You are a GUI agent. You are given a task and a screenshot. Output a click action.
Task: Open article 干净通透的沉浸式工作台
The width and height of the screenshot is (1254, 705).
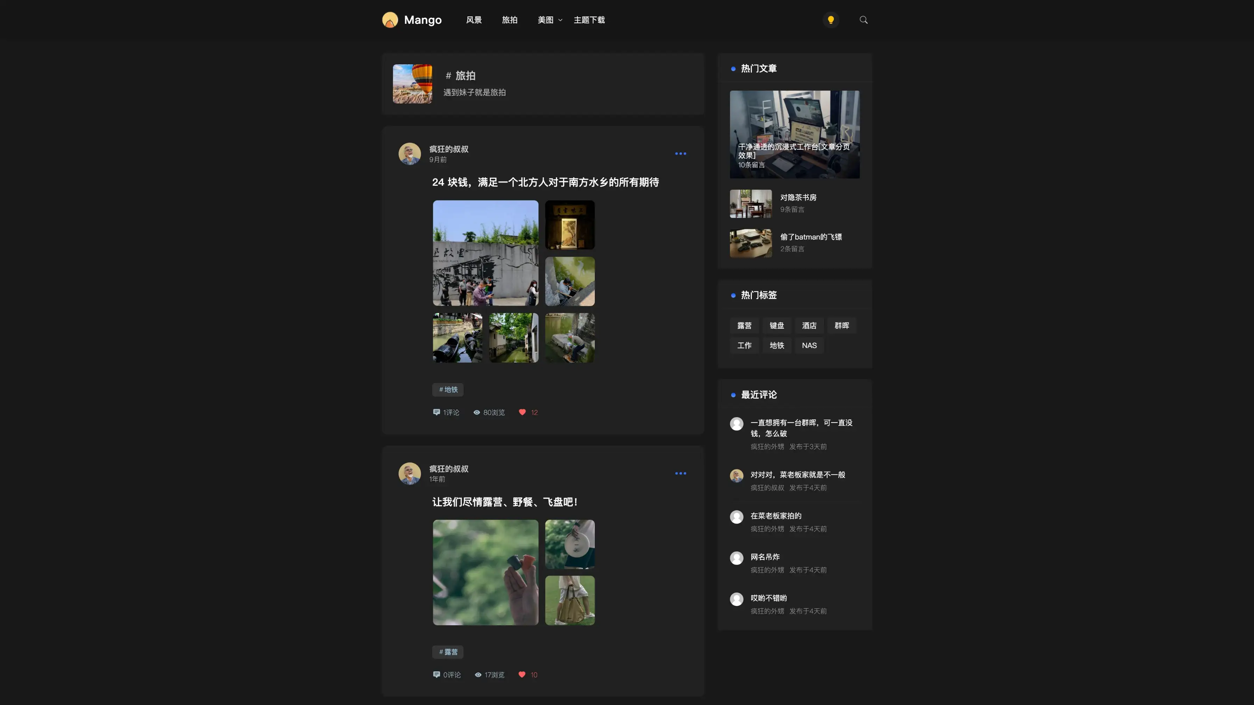(x=795, y=134)
